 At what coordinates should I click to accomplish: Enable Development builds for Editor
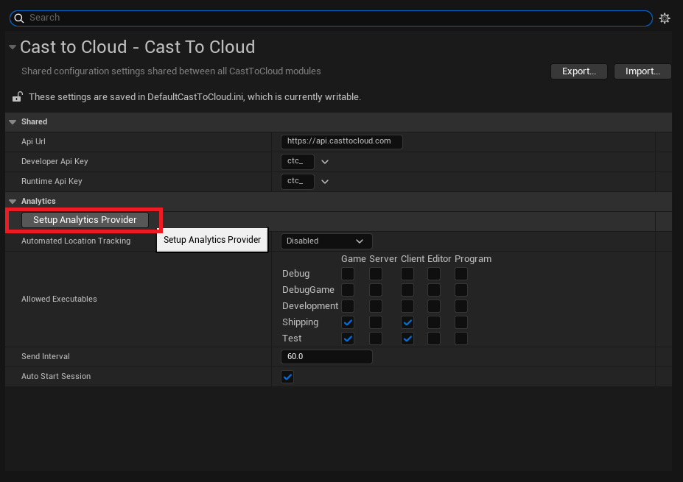point(433,305)
